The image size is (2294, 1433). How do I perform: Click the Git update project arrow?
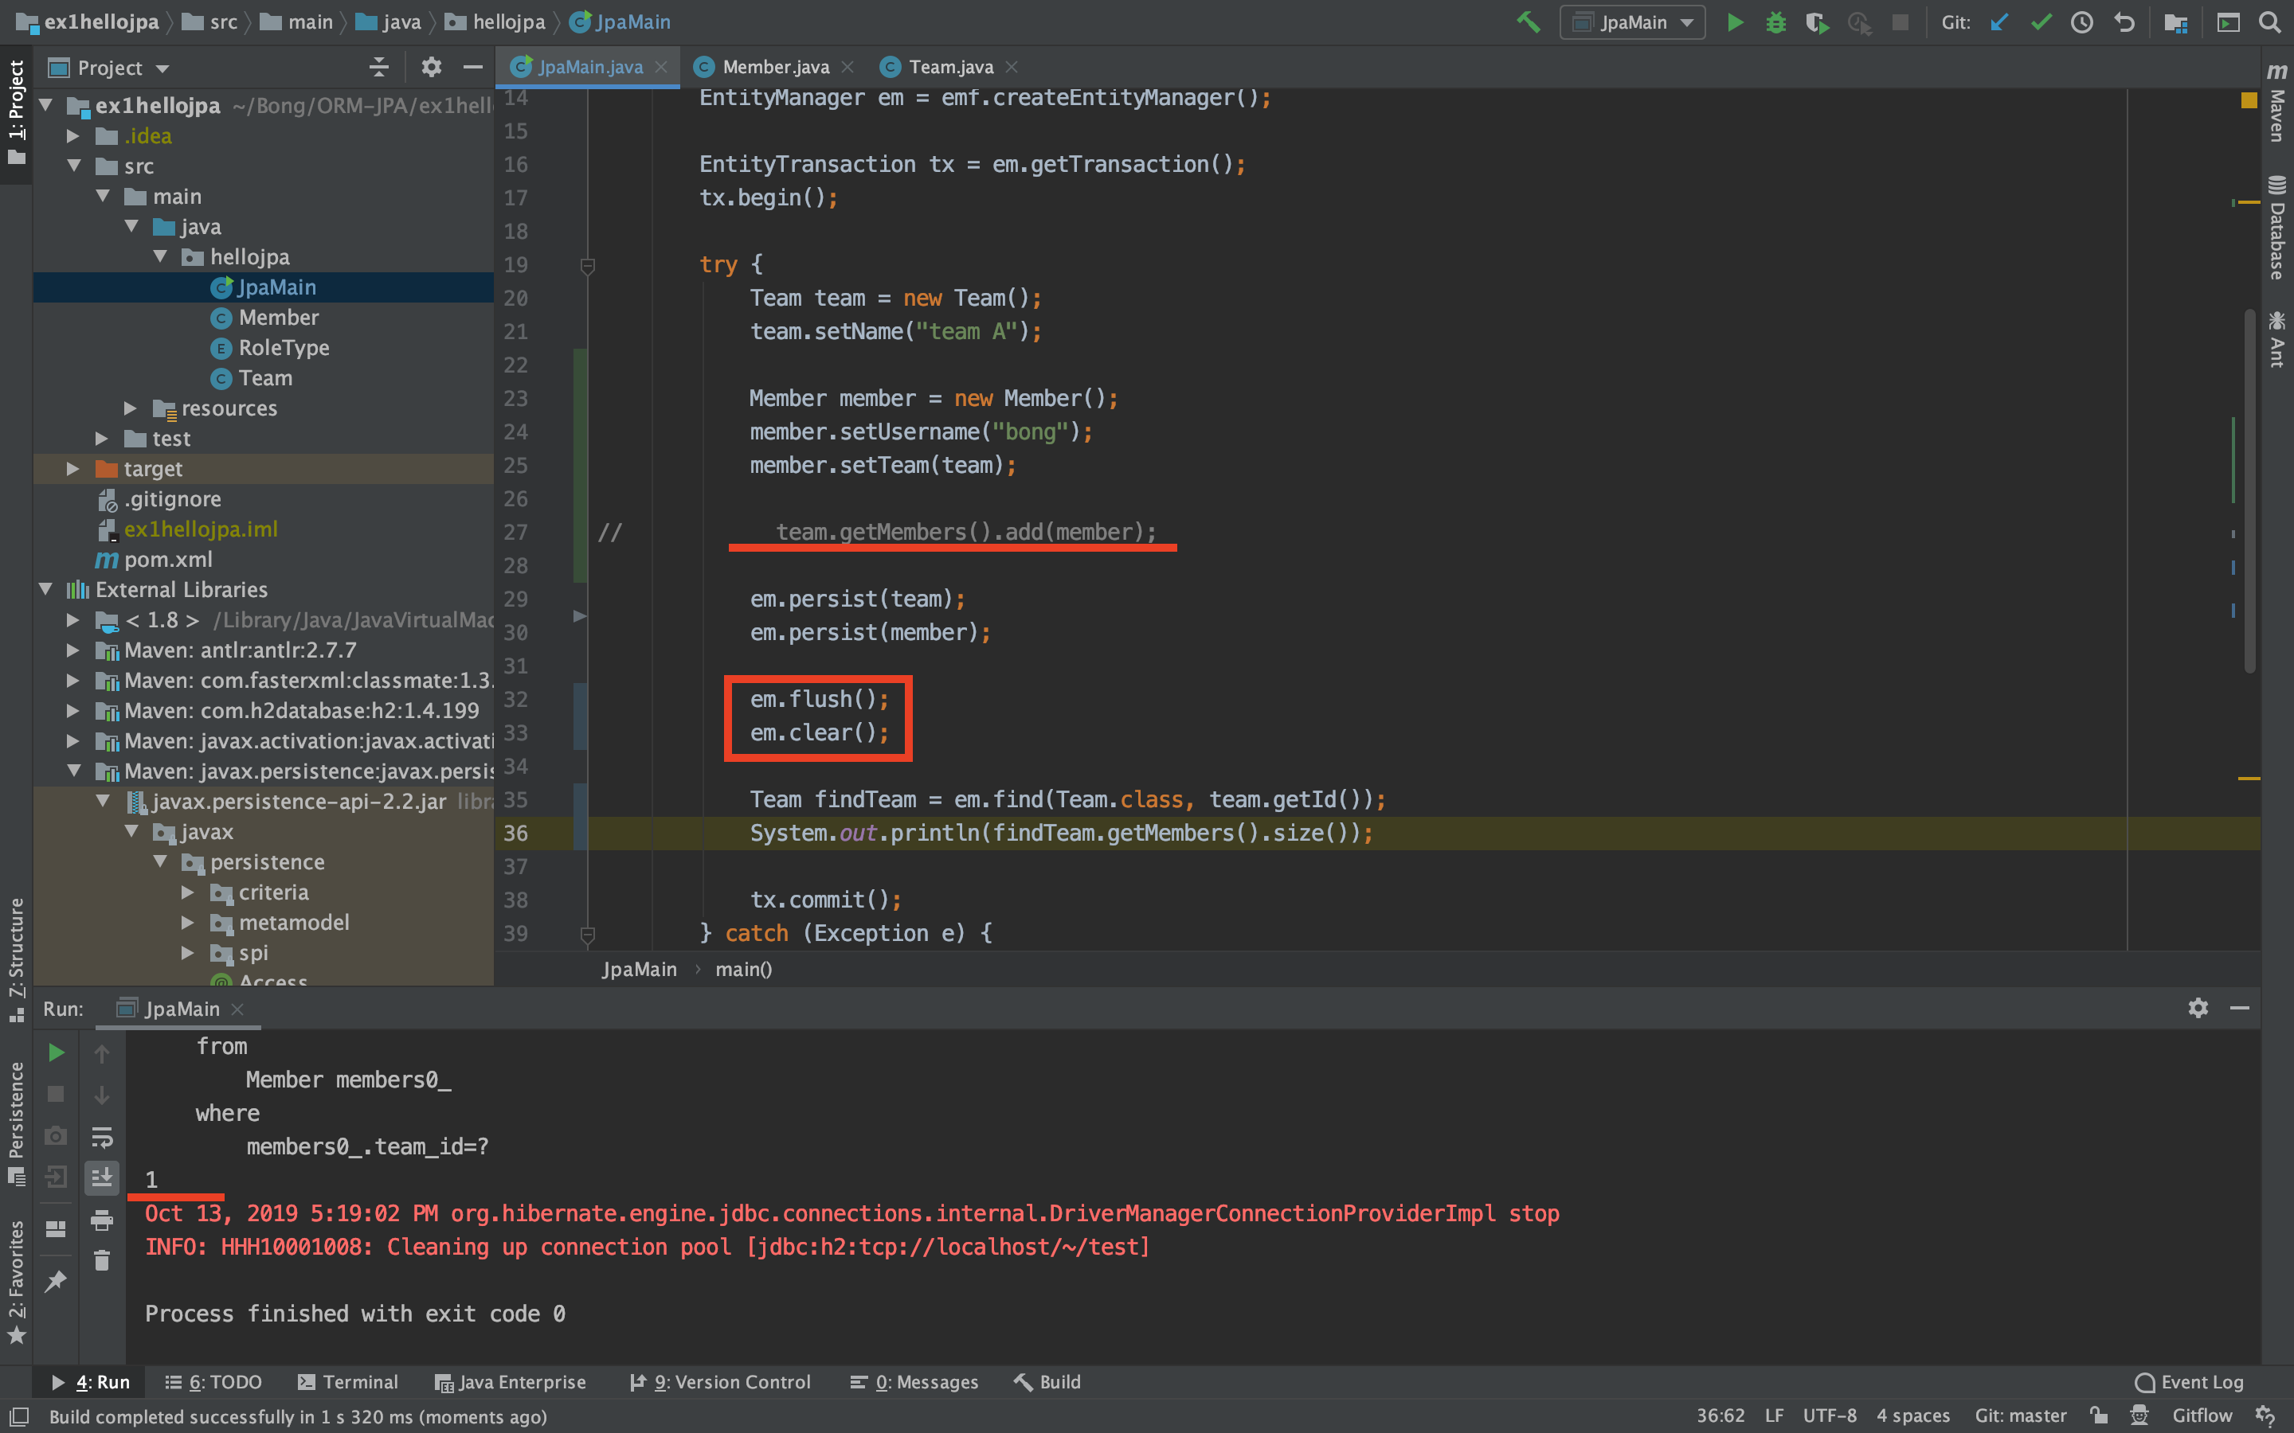click(x=1999, y=21)
